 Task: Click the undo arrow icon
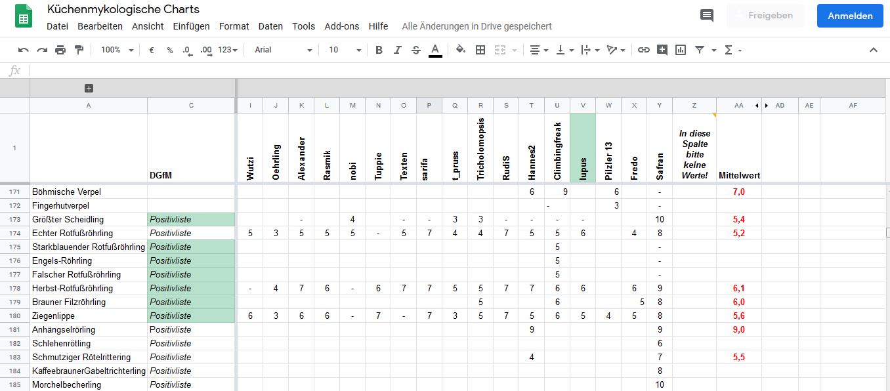click(24, 50)
